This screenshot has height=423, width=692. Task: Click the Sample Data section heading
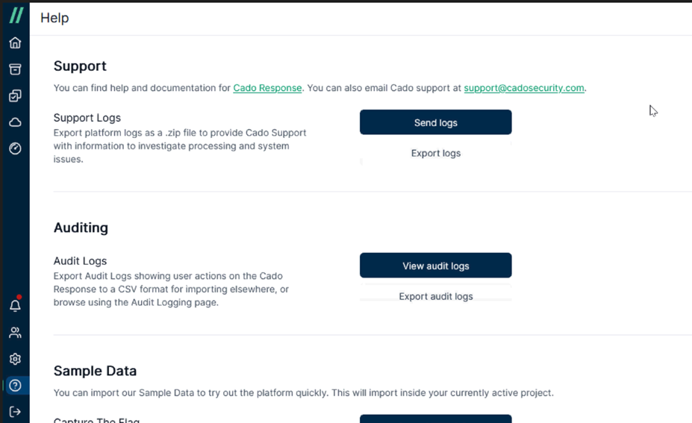pos(95,371)
